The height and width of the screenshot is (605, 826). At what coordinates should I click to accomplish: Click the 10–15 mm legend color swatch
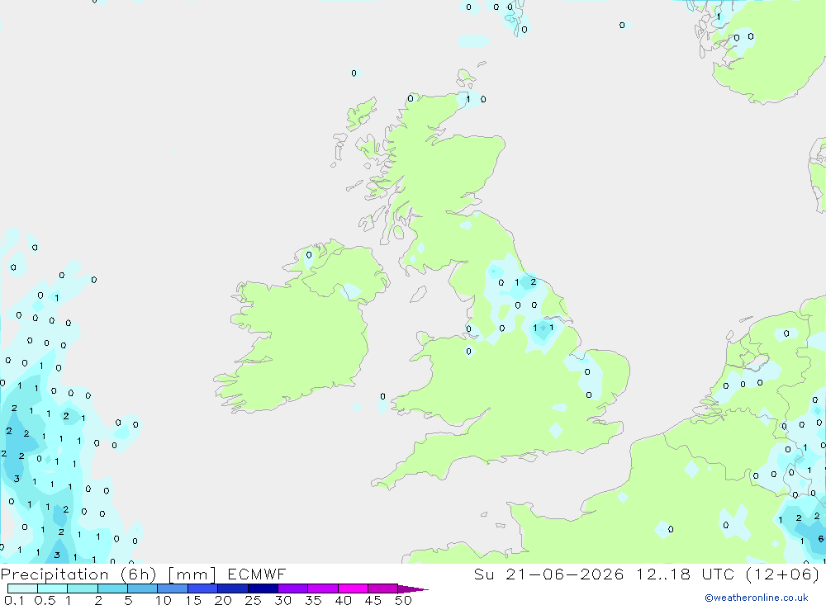[x=173, y=588]
